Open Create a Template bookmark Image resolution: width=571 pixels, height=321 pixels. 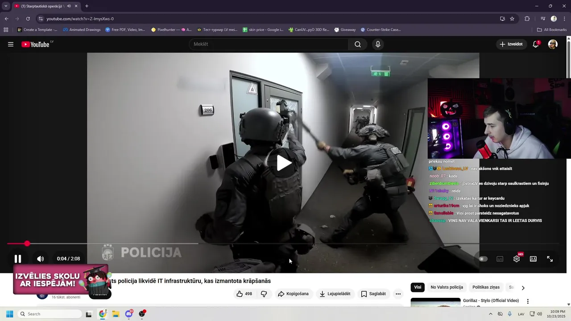coord(37,30)
